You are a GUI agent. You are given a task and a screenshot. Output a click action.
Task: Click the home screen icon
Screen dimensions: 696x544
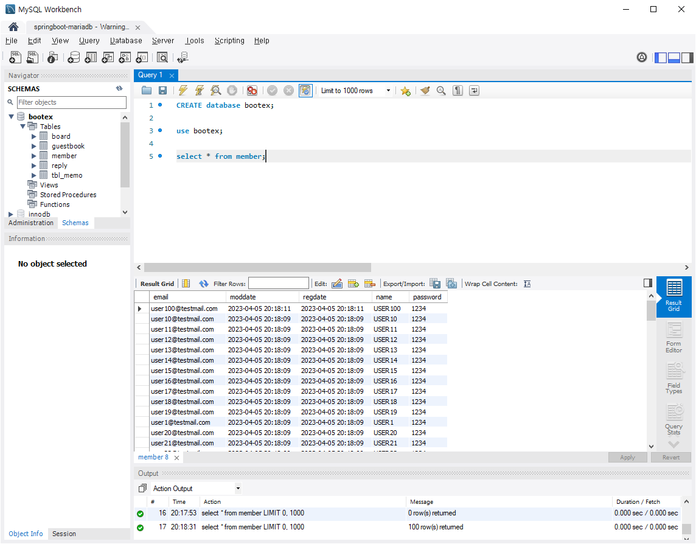point(13,27)
